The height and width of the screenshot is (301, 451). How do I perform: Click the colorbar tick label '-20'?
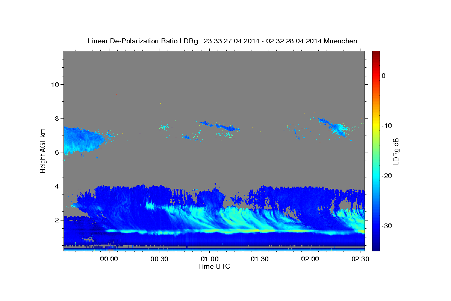387,176
